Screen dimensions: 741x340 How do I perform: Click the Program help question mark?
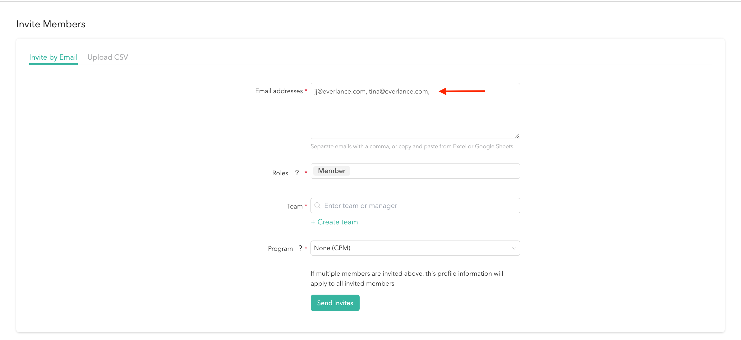click(x=300, y=248)
